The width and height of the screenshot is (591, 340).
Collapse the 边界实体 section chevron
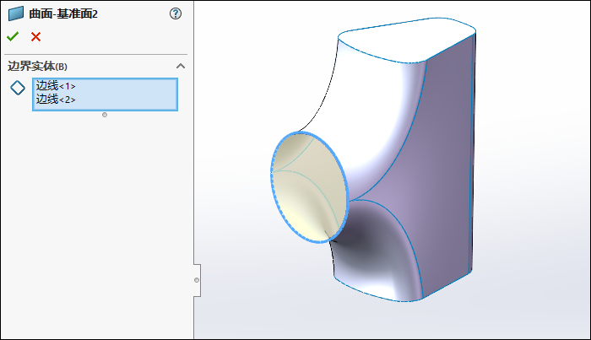point(180,66)
